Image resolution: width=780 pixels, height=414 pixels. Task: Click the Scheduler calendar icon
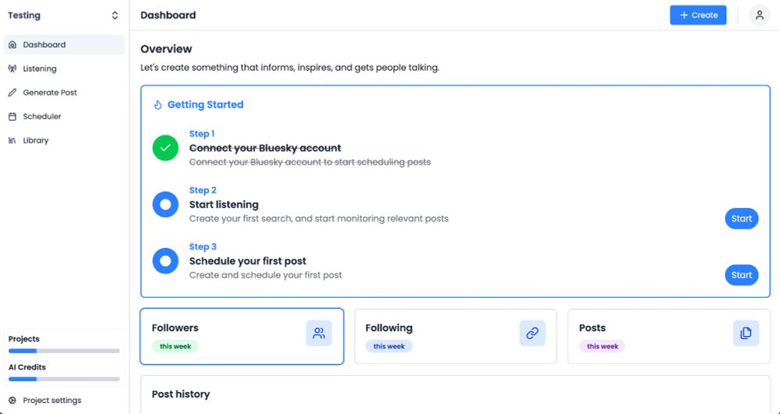tap(12, 117)
